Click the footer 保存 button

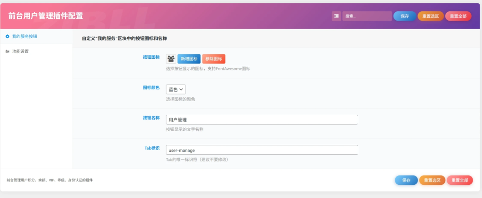(406, 180)
